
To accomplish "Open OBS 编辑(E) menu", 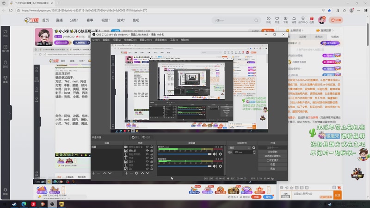I will point(106,40).
